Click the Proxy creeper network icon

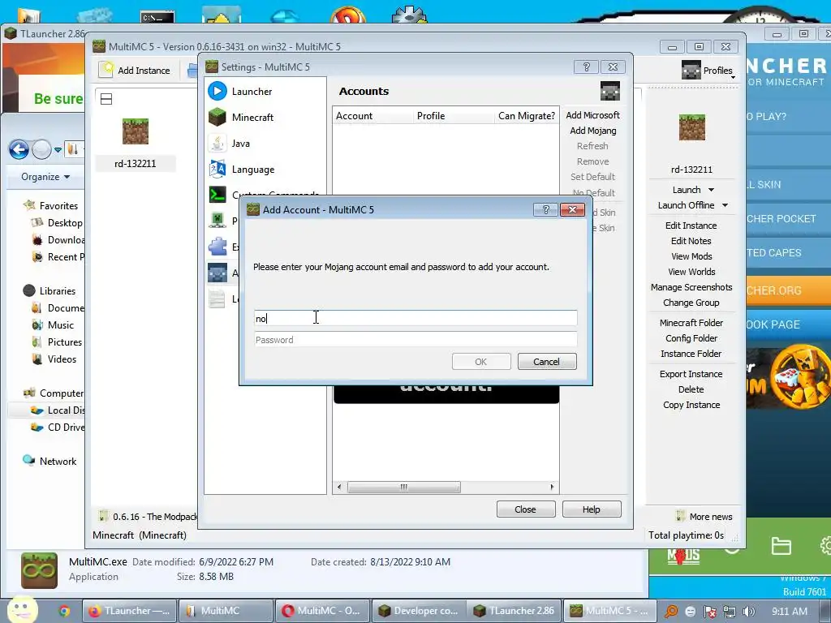[x=217, y=221]
